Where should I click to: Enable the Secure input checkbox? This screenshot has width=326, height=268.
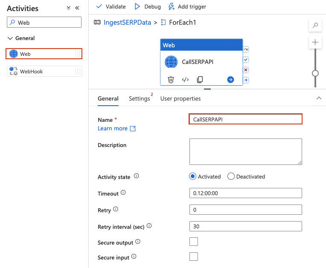point(194,256)
